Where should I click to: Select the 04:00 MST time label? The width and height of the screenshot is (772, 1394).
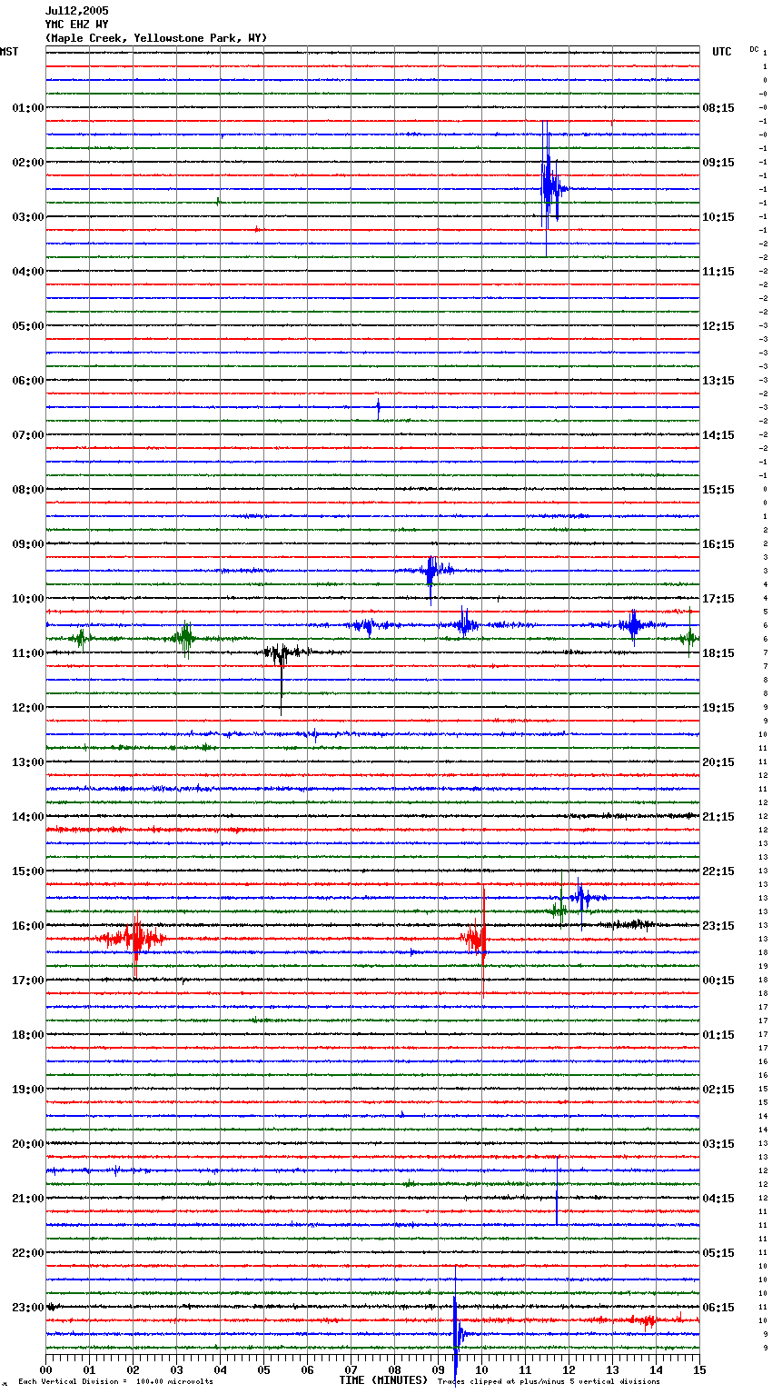(27, 272)
